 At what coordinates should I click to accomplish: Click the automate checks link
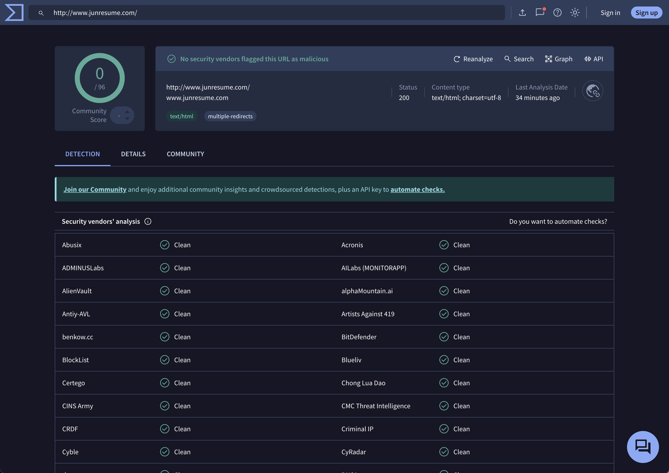pyautogui.click(x=417, y=189)
